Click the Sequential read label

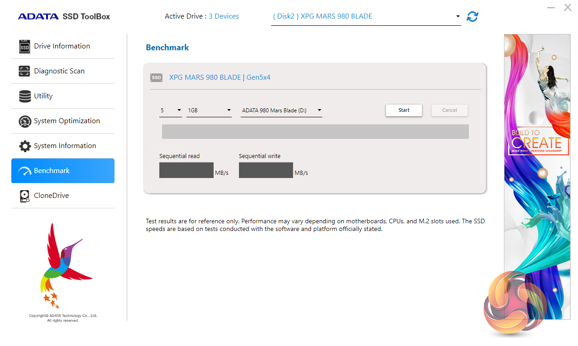[x=179, y=156]
